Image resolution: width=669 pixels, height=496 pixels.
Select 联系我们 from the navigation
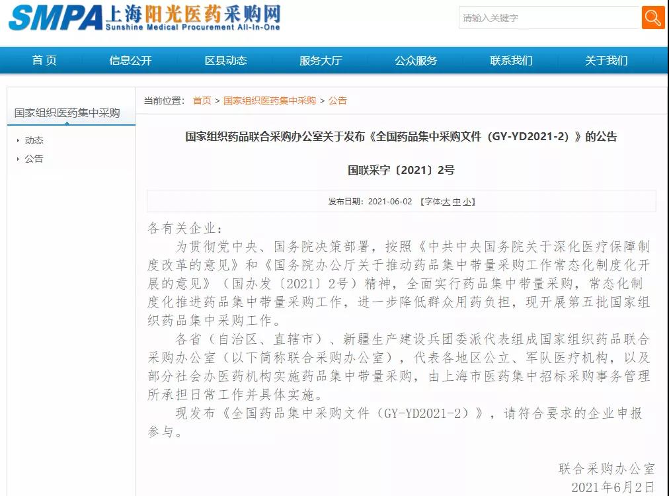coord(510,60)
